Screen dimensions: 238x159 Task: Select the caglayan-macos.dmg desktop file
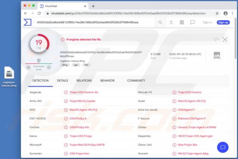tap(9, 77)
